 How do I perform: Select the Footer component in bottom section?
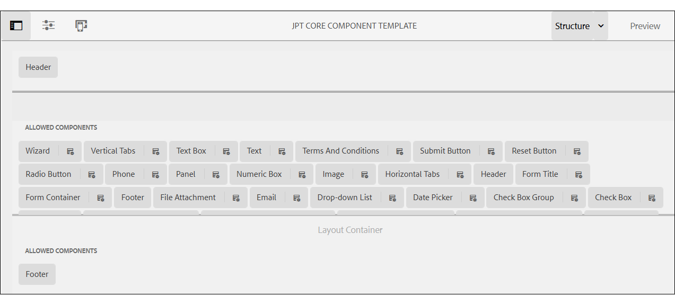[37, 274]
